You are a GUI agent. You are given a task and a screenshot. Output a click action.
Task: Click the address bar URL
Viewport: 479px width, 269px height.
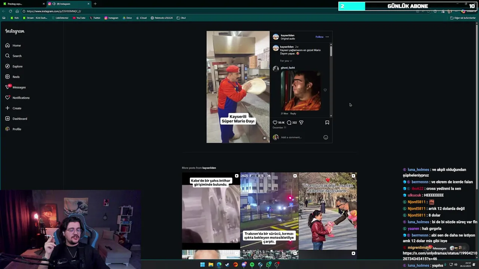coord(54,11)
